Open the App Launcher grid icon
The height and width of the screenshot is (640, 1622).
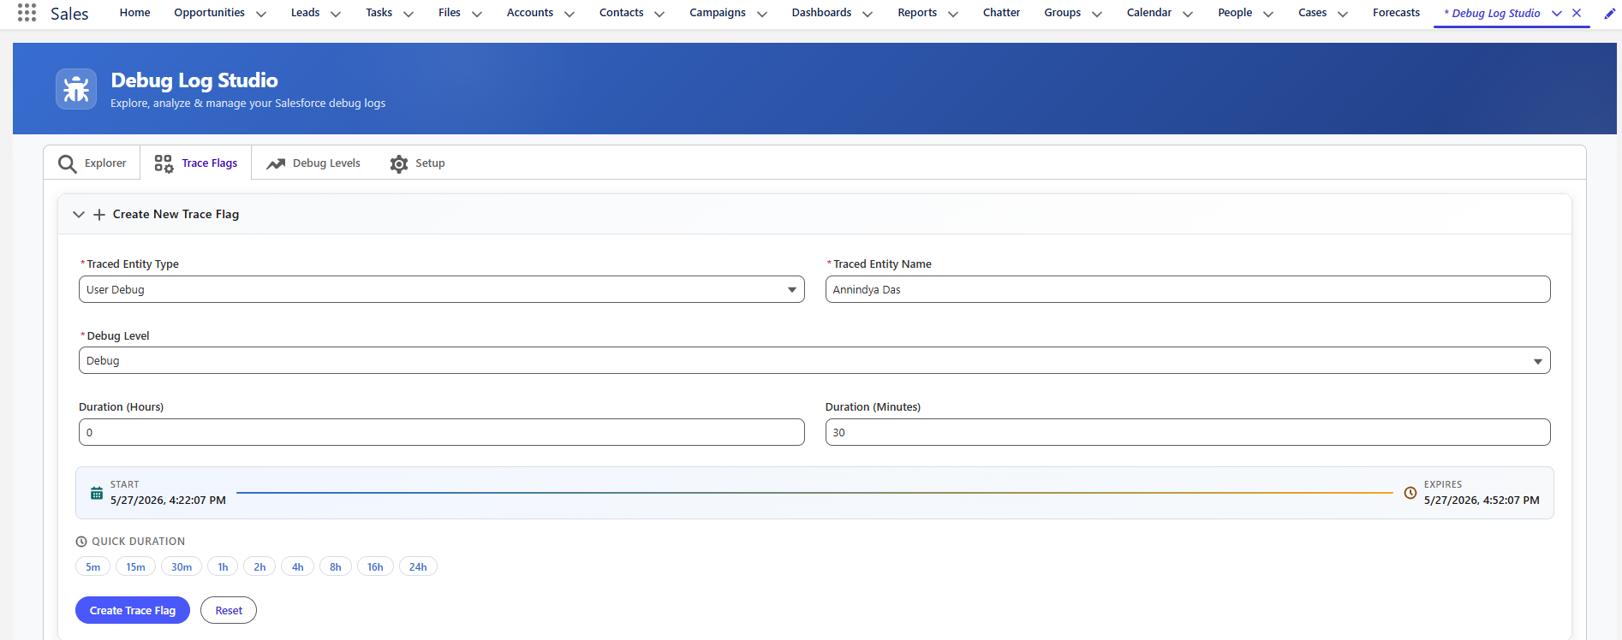point(27,13)
